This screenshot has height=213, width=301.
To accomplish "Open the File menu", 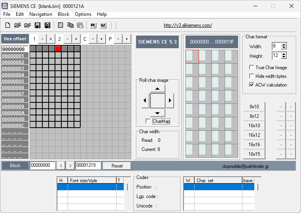I will [x=7, y=14].
